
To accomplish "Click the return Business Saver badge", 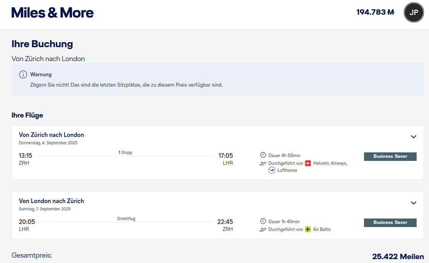I will coord(390,222).
